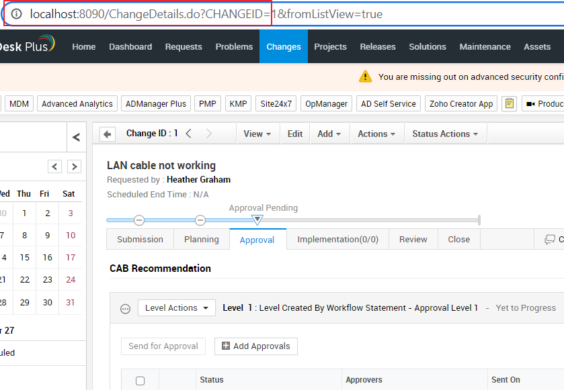
Task: Show next month in calendar
Action: (75, 166)
